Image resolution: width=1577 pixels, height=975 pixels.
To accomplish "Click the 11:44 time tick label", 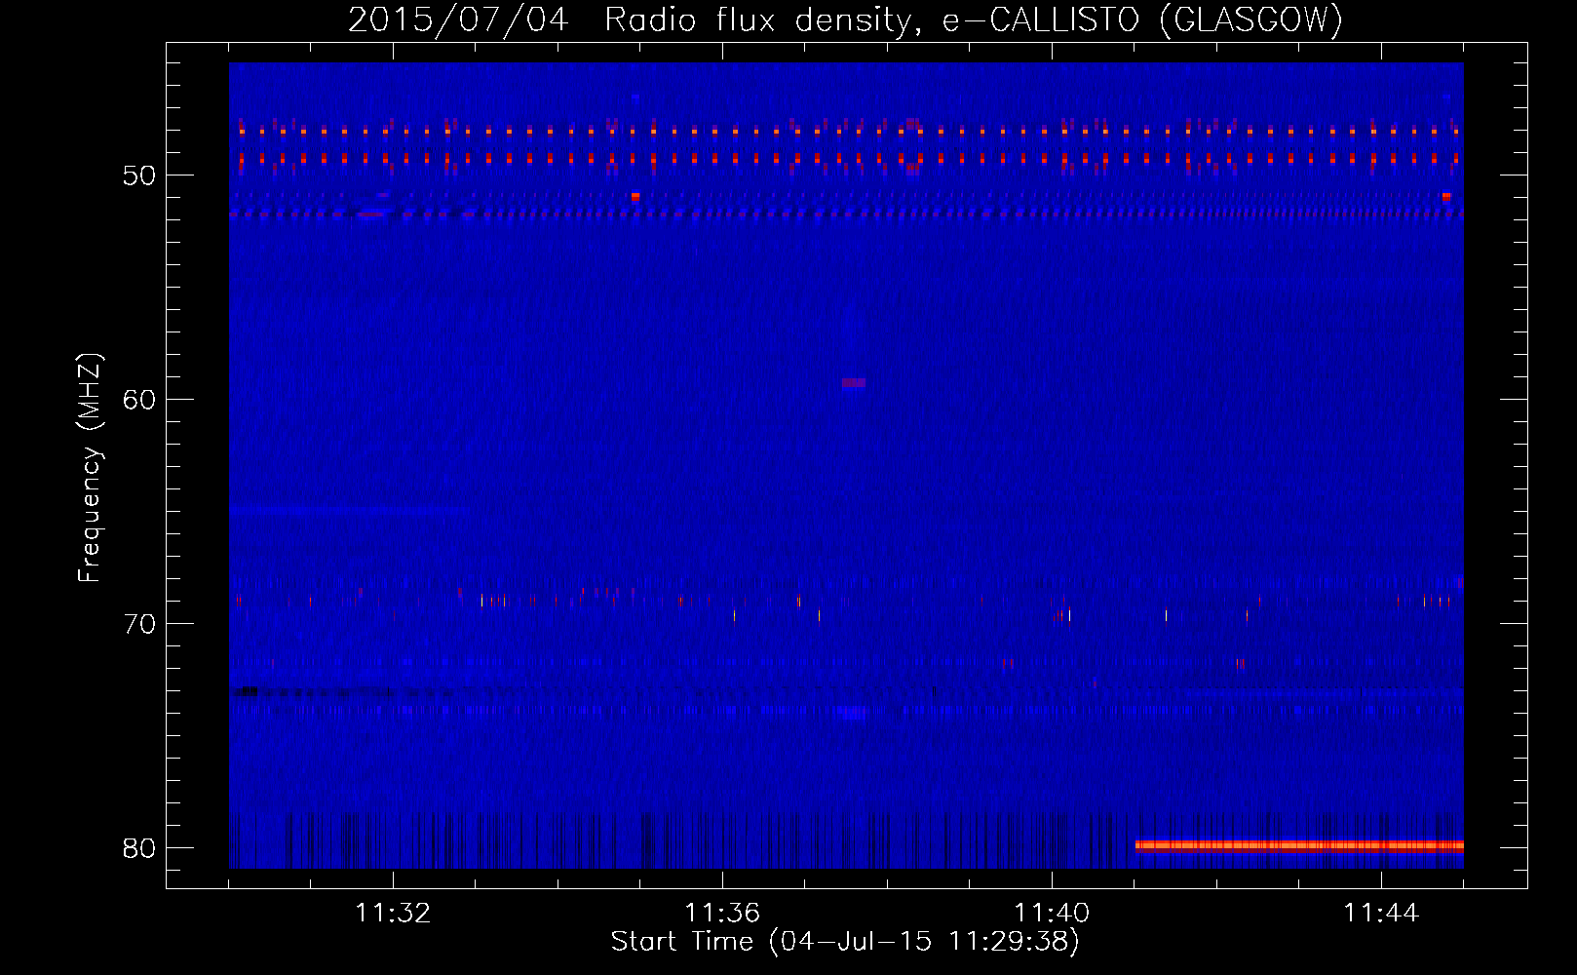I will [1381, 914].
